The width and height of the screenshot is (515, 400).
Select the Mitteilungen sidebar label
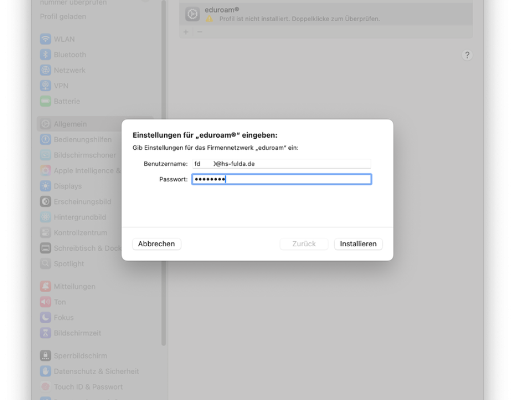pyautogui.click(x=74, y=286)
